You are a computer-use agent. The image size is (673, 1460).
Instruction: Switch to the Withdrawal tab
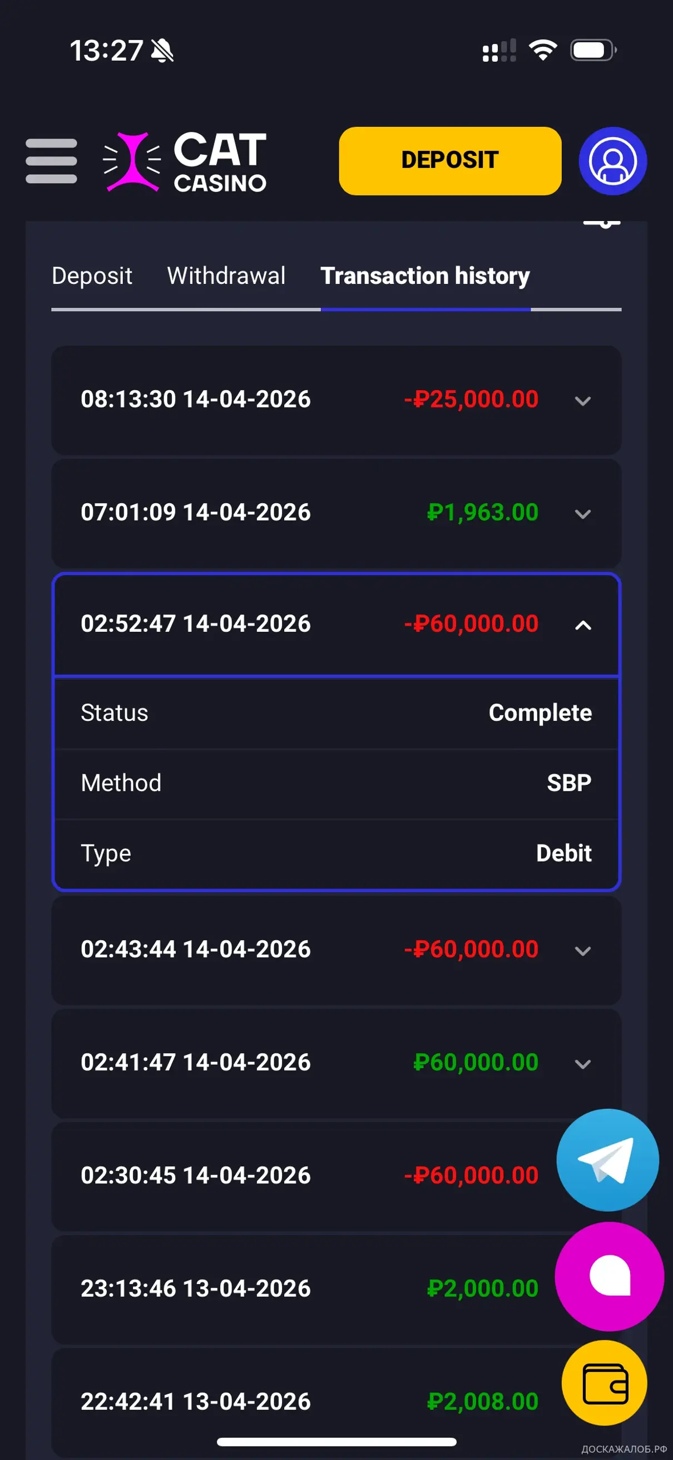[x=226, y=276]
